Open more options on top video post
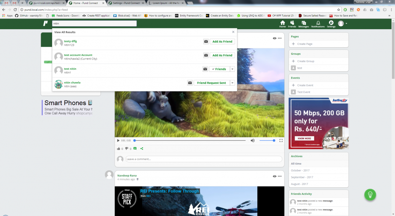The width and height of the screenshot is (395, 216). point(280,38)
